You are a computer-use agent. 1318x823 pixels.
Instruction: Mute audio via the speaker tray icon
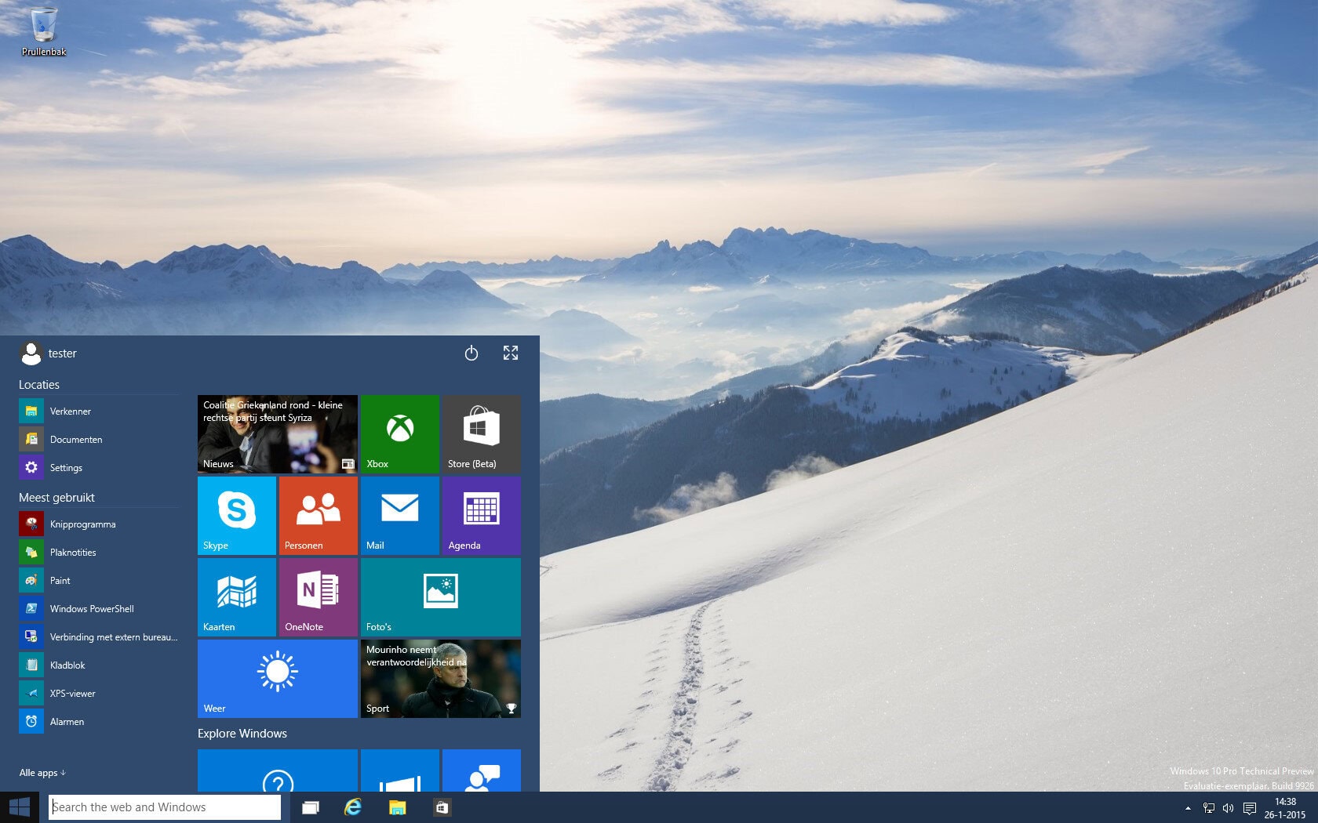click(x=1229, y=807)
